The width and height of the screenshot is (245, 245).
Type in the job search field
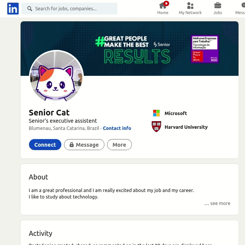(72, 8)
